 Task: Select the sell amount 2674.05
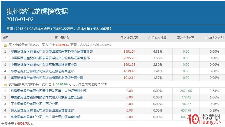point(186,91)
